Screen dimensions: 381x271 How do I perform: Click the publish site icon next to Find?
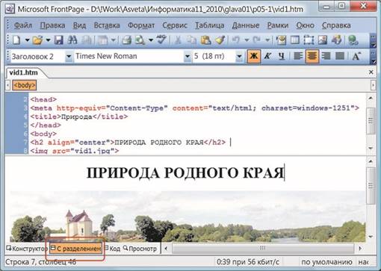(86, 40)
